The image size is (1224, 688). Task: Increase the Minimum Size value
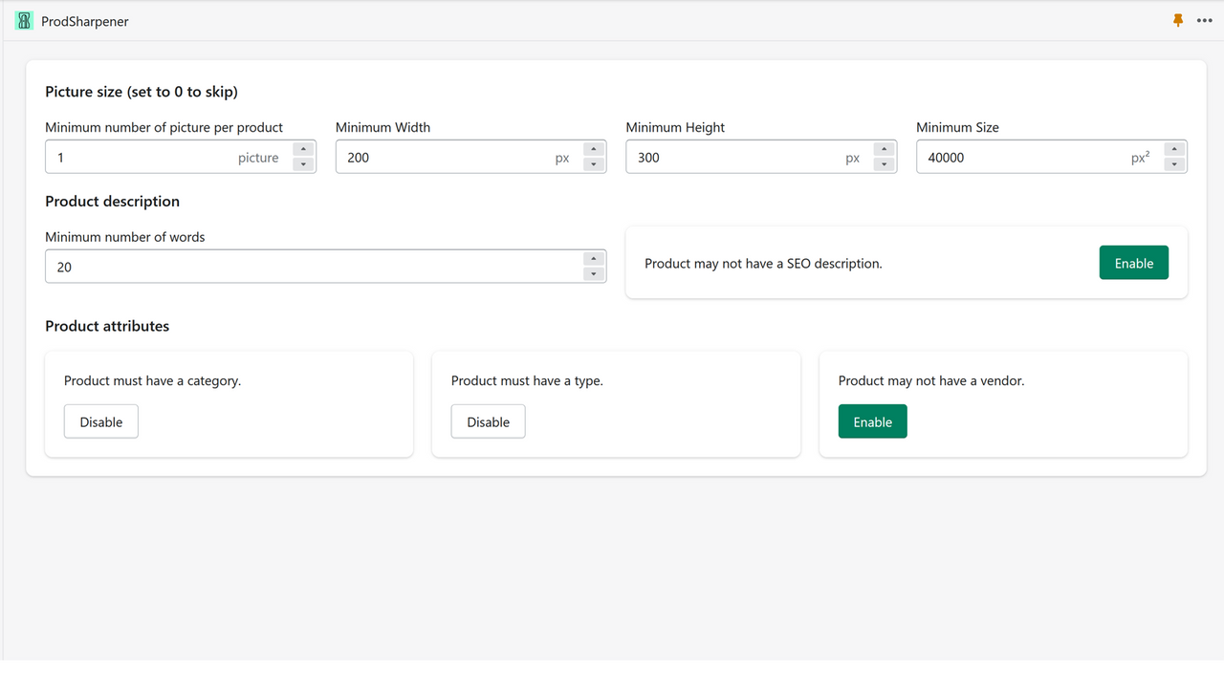point(1174,149)
